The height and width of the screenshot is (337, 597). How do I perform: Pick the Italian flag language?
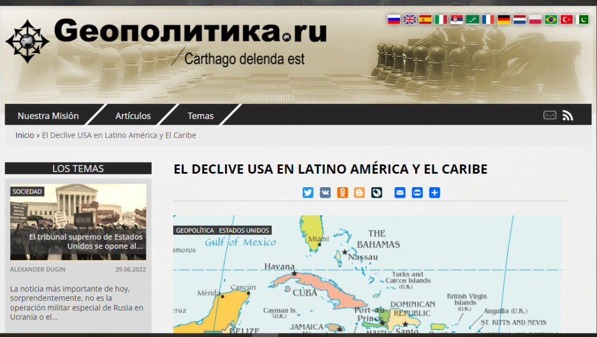pyautogui.click(x=441, y=19)
